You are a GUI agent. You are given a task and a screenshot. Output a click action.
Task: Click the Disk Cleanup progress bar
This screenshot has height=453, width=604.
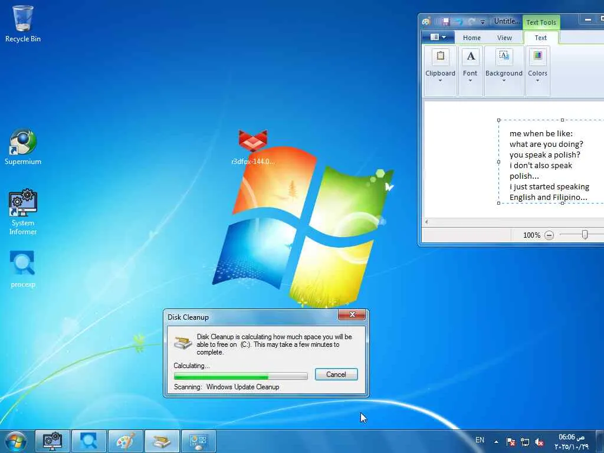tap(241, 376)
